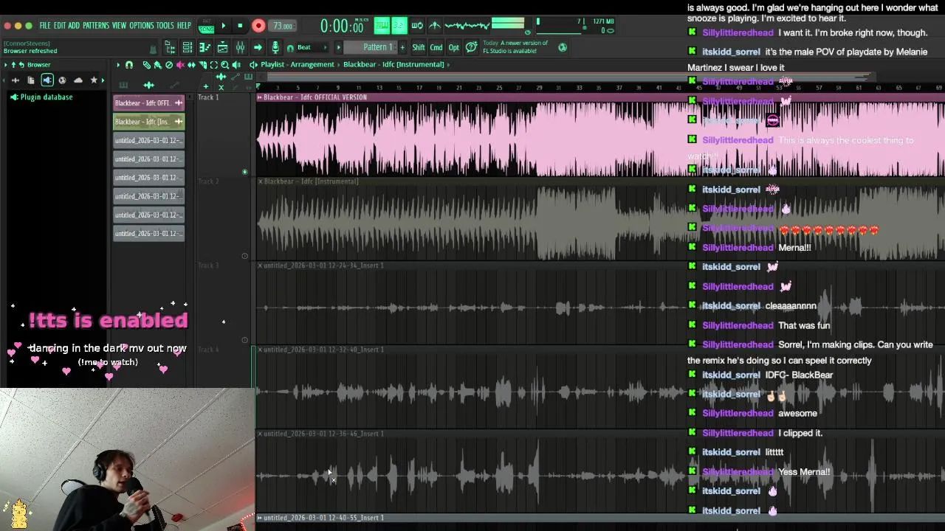Expand the arrow left of Pattern 1
The image size is (945, 531).
tap(339, 47)
